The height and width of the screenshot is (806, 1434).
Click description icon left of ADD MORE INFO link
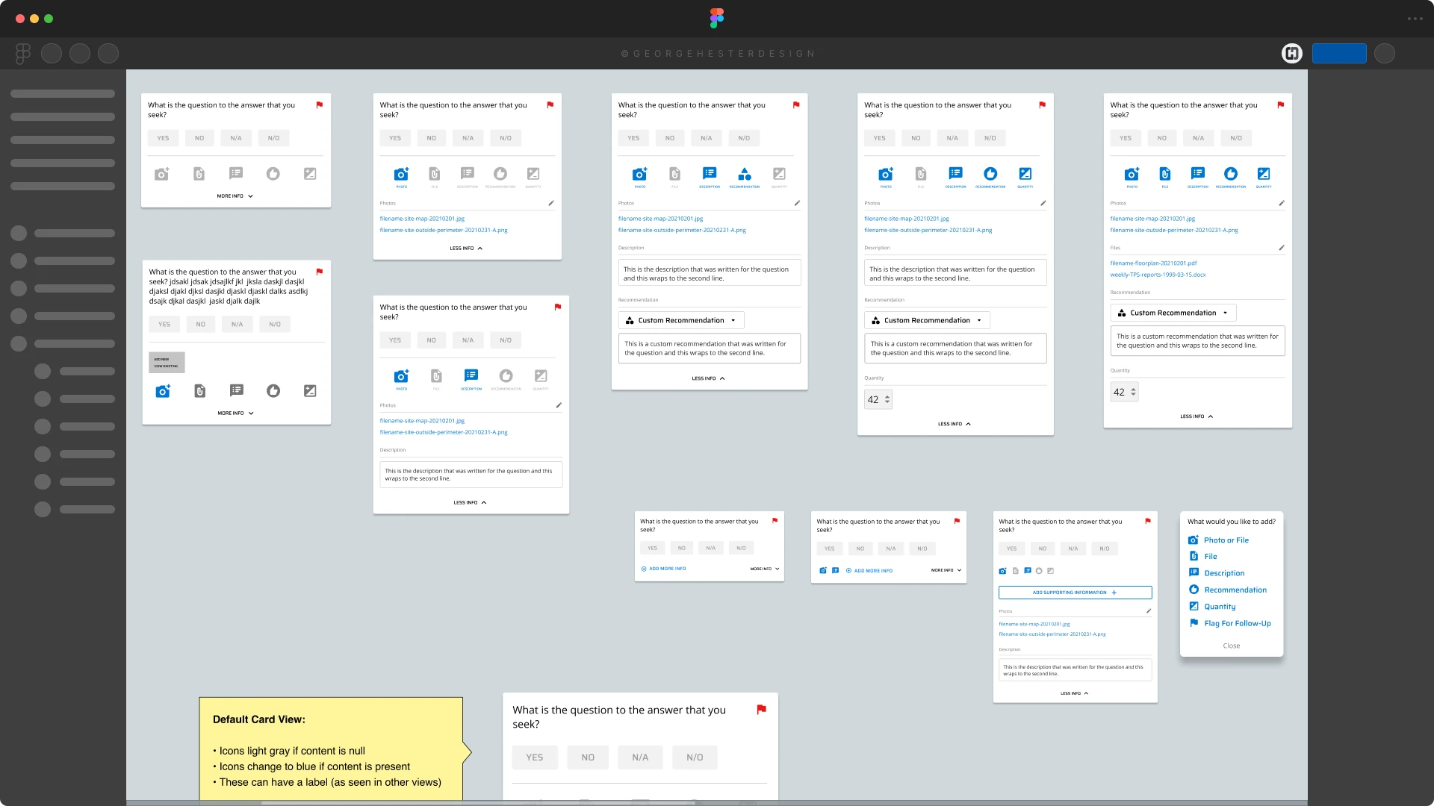836,570
